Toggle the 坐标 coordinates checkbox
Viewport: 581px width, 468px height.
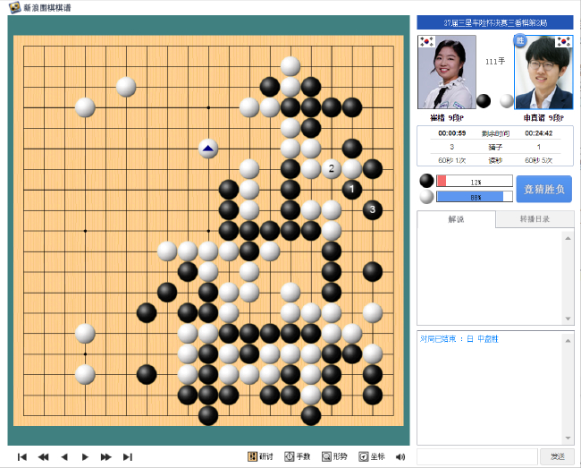pos(371,456)
